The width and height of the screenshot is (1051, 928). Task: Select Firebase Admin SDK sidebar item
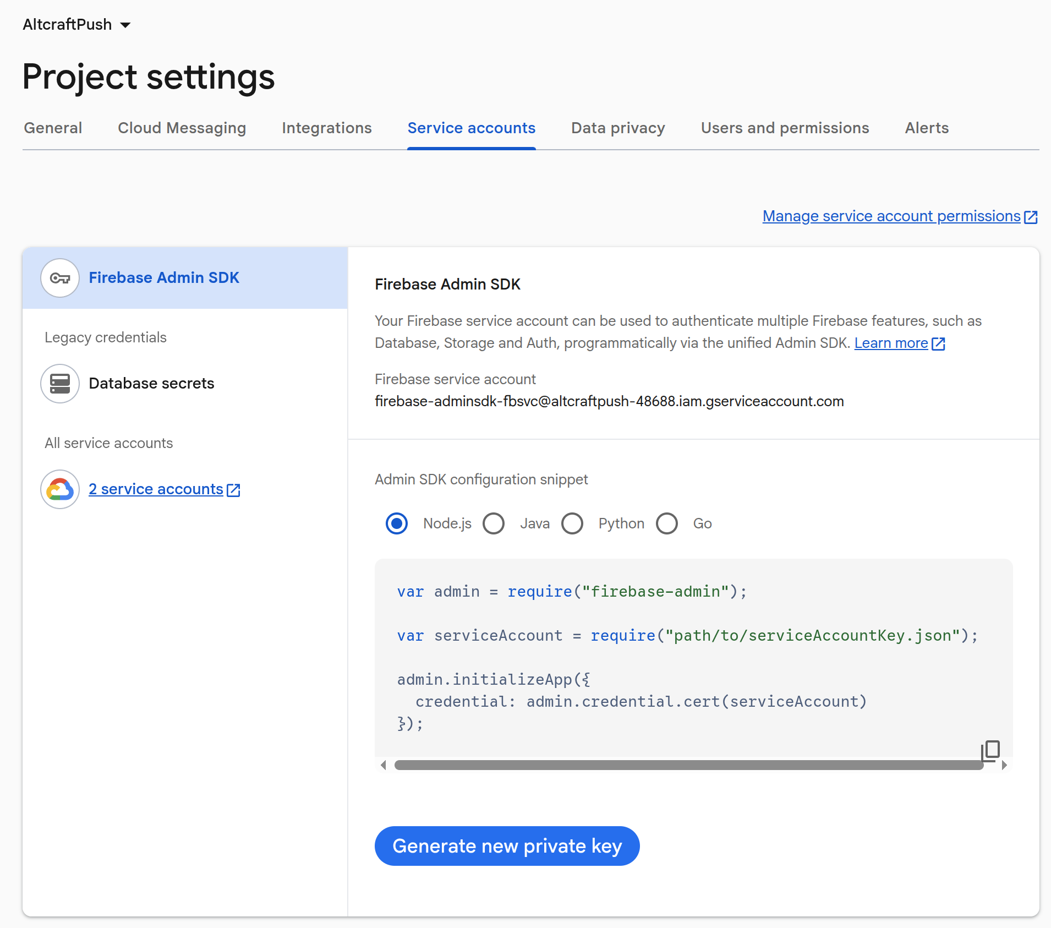point(185,278)
